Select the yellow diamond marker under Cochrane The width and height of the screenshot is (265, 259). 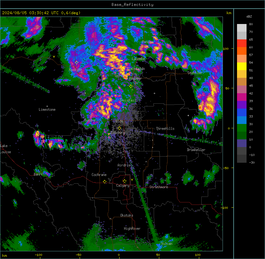(x=105, y=181)
